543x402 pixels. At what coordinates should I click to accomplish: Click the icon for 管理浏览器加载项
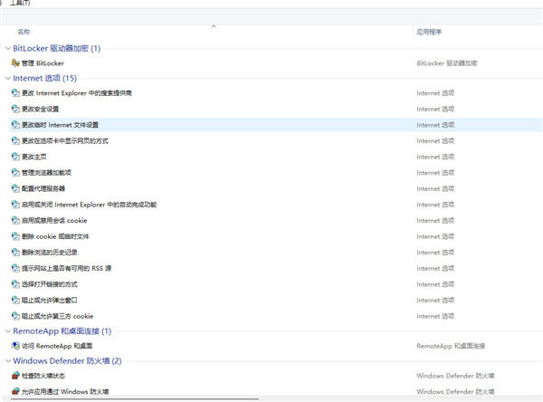[15, 173]
